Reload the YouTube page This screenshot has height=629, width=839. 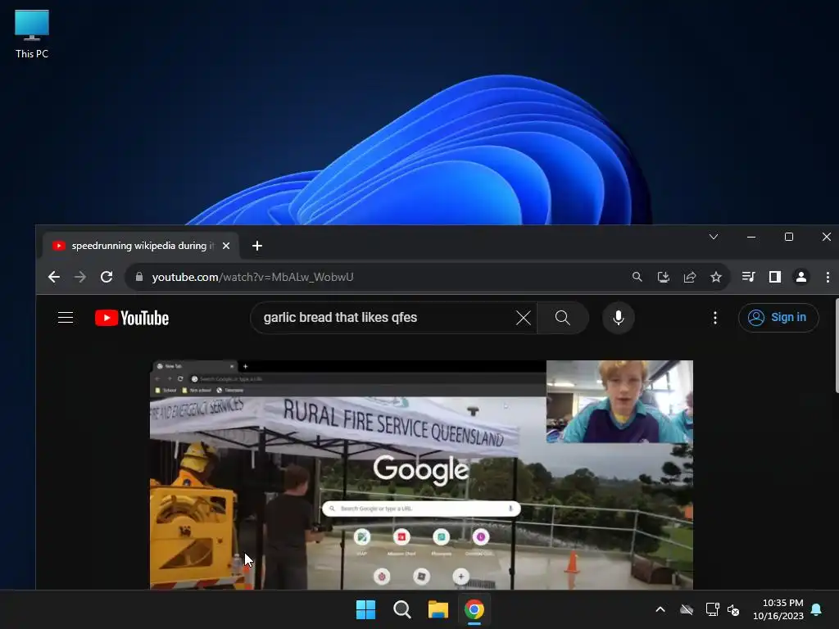107,277
